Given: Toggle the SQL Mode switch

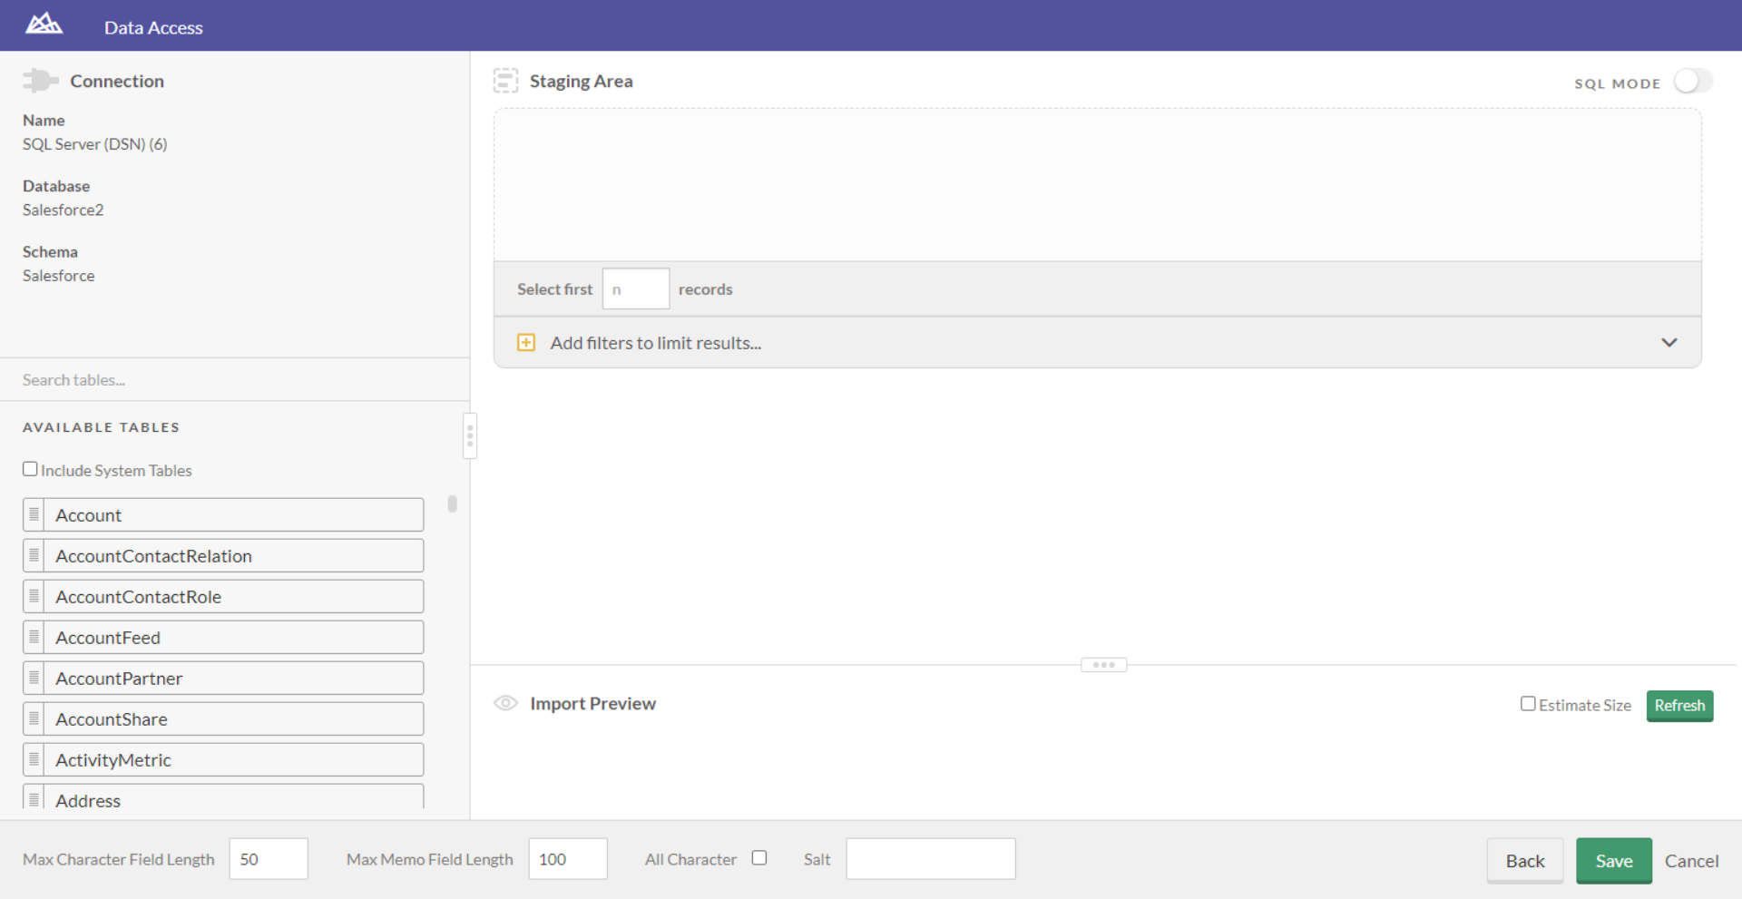Looking at the screenshot, I should point(1692,82).
